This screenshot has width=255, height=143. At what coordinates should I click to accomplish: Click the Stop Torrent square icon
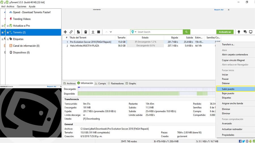99,32
